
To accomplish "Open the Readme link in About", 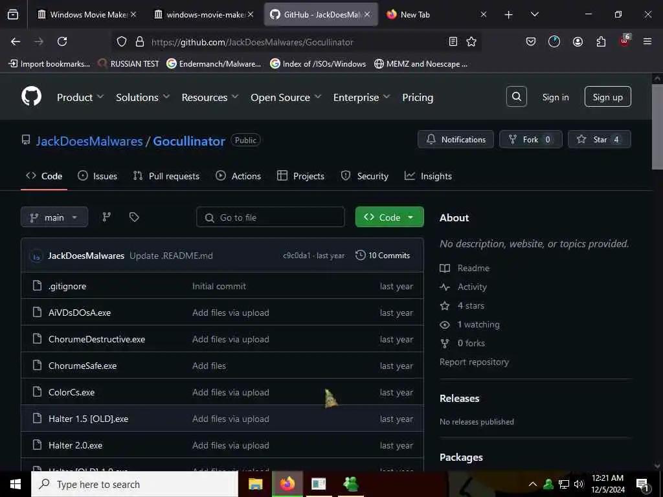I will (465, 268).
